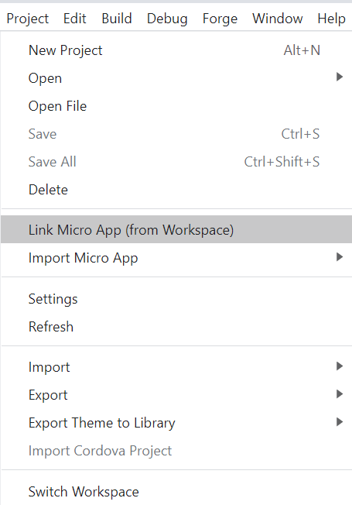Screen dimensions: 352x505
Task: Select Delete in Project menu
Action: tap(176, 189)
